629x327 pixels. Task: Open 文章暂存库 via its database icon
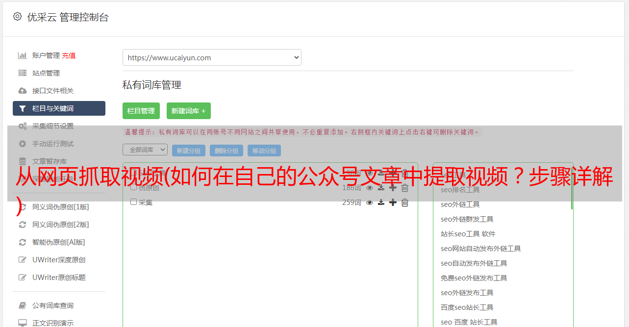[22, 161]
